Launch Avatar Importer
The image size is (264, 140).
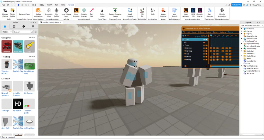163,13
